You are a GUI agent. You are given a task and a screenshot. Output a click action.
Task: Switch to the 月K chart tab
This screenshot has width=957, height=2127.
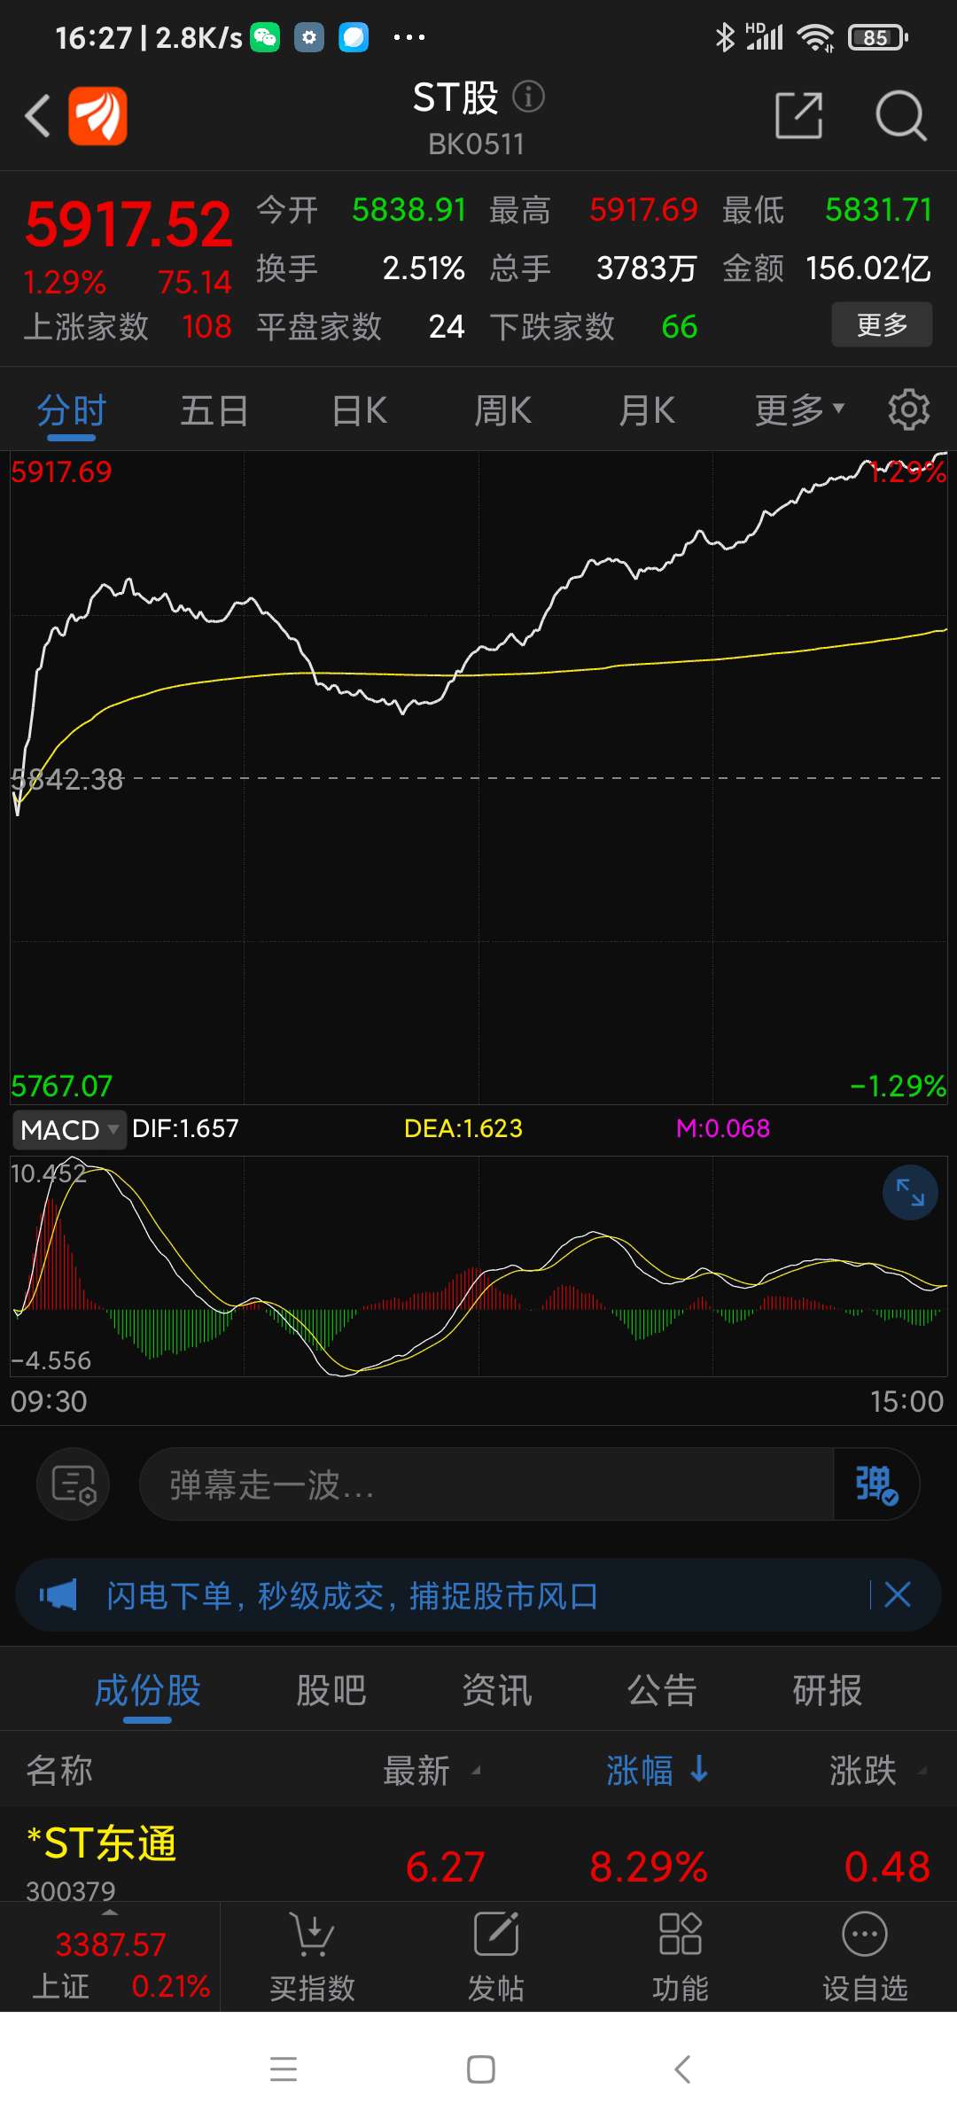[647, 410]
